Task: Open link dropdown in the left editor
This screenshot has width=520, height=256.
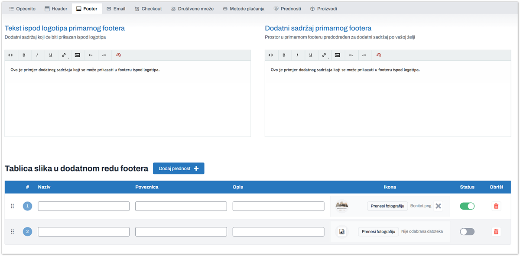Action: coord(64,55)
